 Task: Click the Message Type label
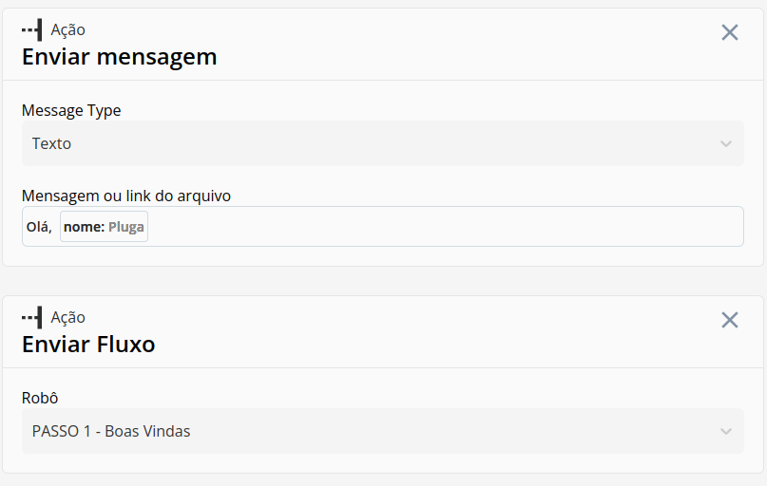click(71, 110)
